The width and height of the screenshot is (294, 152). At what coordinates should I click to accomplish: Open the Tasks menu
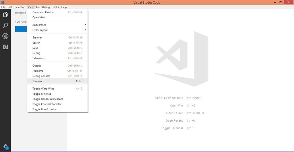[x=55, y=7]
